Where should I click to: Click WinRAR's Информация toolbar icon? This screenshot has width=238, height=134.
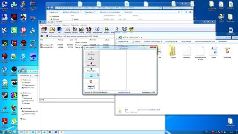[97, 30]
